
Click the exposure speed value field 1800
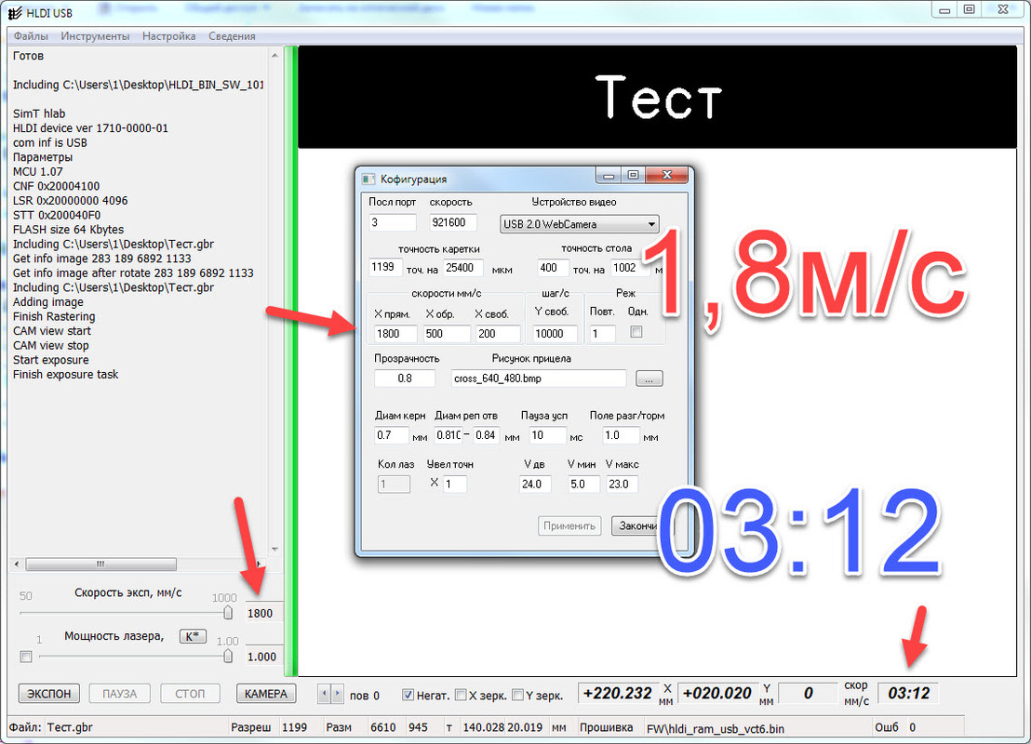(x=264, y=613)
